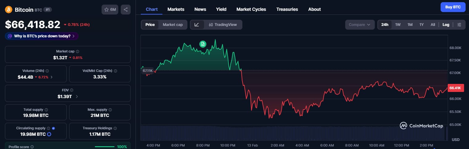Switch the chart to Market cap view
This screenshot has width=469, height=149.
(x=173, y=25)
